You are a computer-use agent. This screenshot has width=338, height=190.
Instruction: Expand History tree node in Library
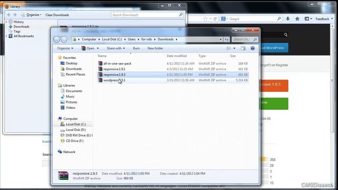pyautogui.click(x=6, y=22)
